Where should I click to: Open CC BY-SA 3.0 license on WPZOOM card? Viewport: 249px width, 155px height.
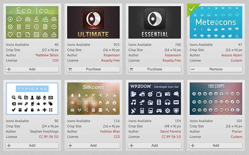[171, 137]
